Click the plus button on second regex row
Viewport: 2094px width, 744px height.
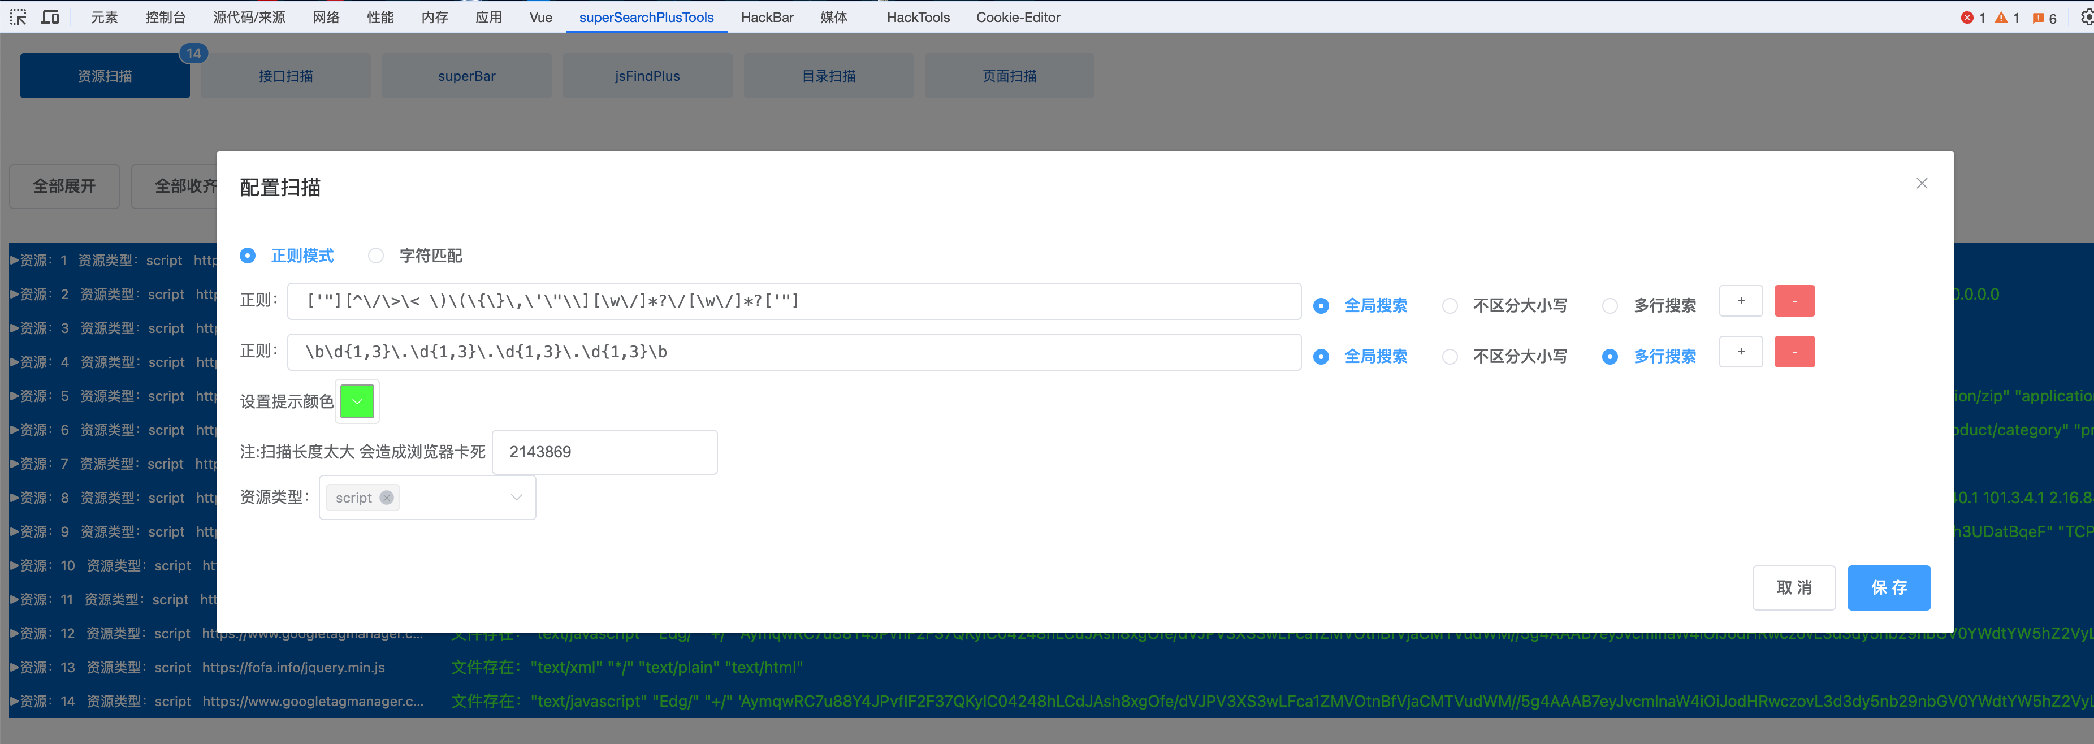[1741, 352]
